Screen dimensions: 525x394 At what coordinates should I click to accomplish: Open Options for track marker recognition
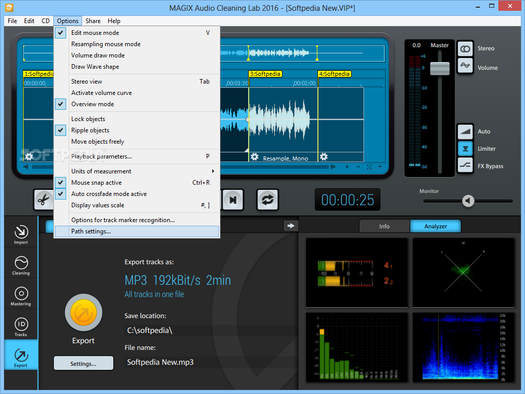(137, 220)
